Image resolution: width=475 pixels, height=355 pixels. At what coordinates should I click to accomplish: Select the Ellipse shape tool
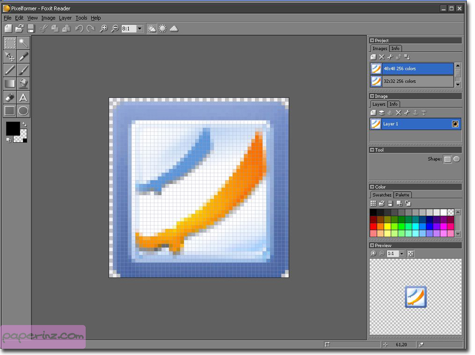(x=23, y=110)
